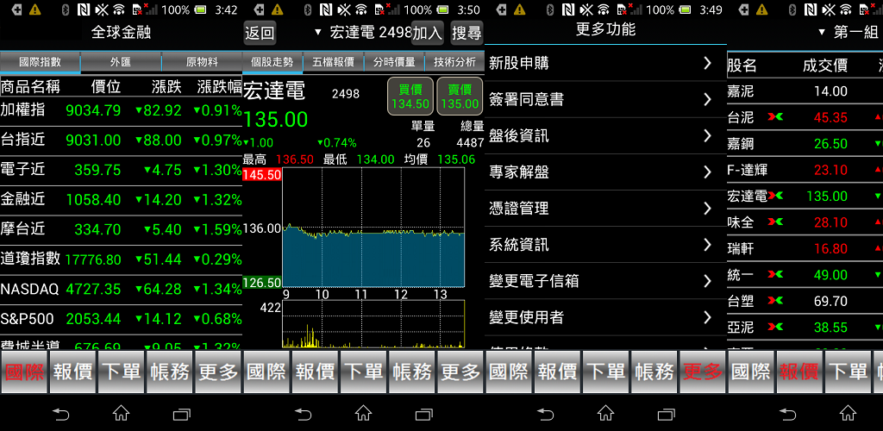Tap 下單 in the 全球金融 screen bottom bar
The width and height of the screenshot is (883, 431).
pyautogui.click(x=121, y=372)
